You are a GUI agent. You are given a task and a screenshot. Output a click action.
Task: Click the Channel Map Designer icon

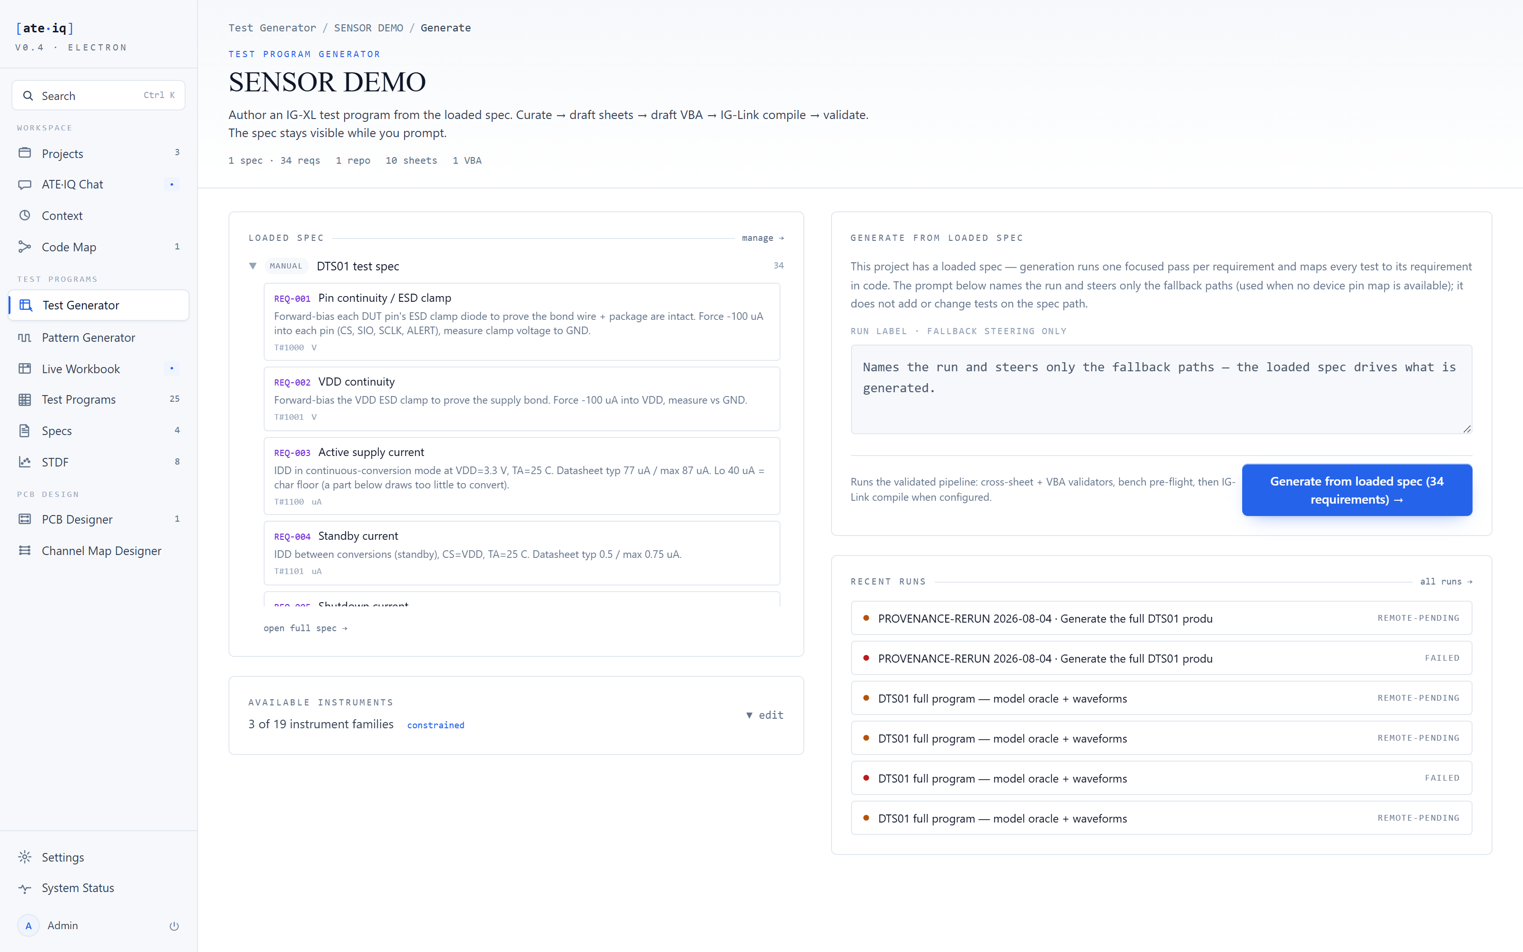[25, 550]
